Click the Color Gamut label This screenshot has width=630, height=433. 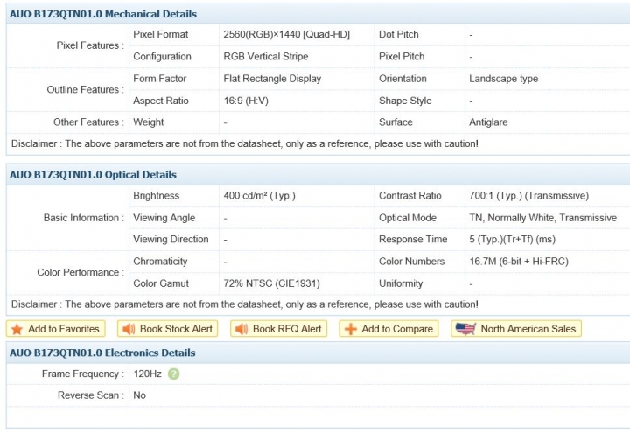(161, 283)
